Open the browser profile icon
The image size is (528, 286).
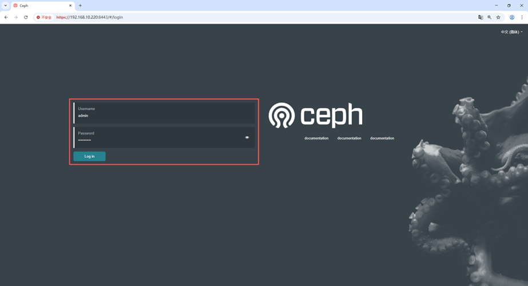coord(512,17)
